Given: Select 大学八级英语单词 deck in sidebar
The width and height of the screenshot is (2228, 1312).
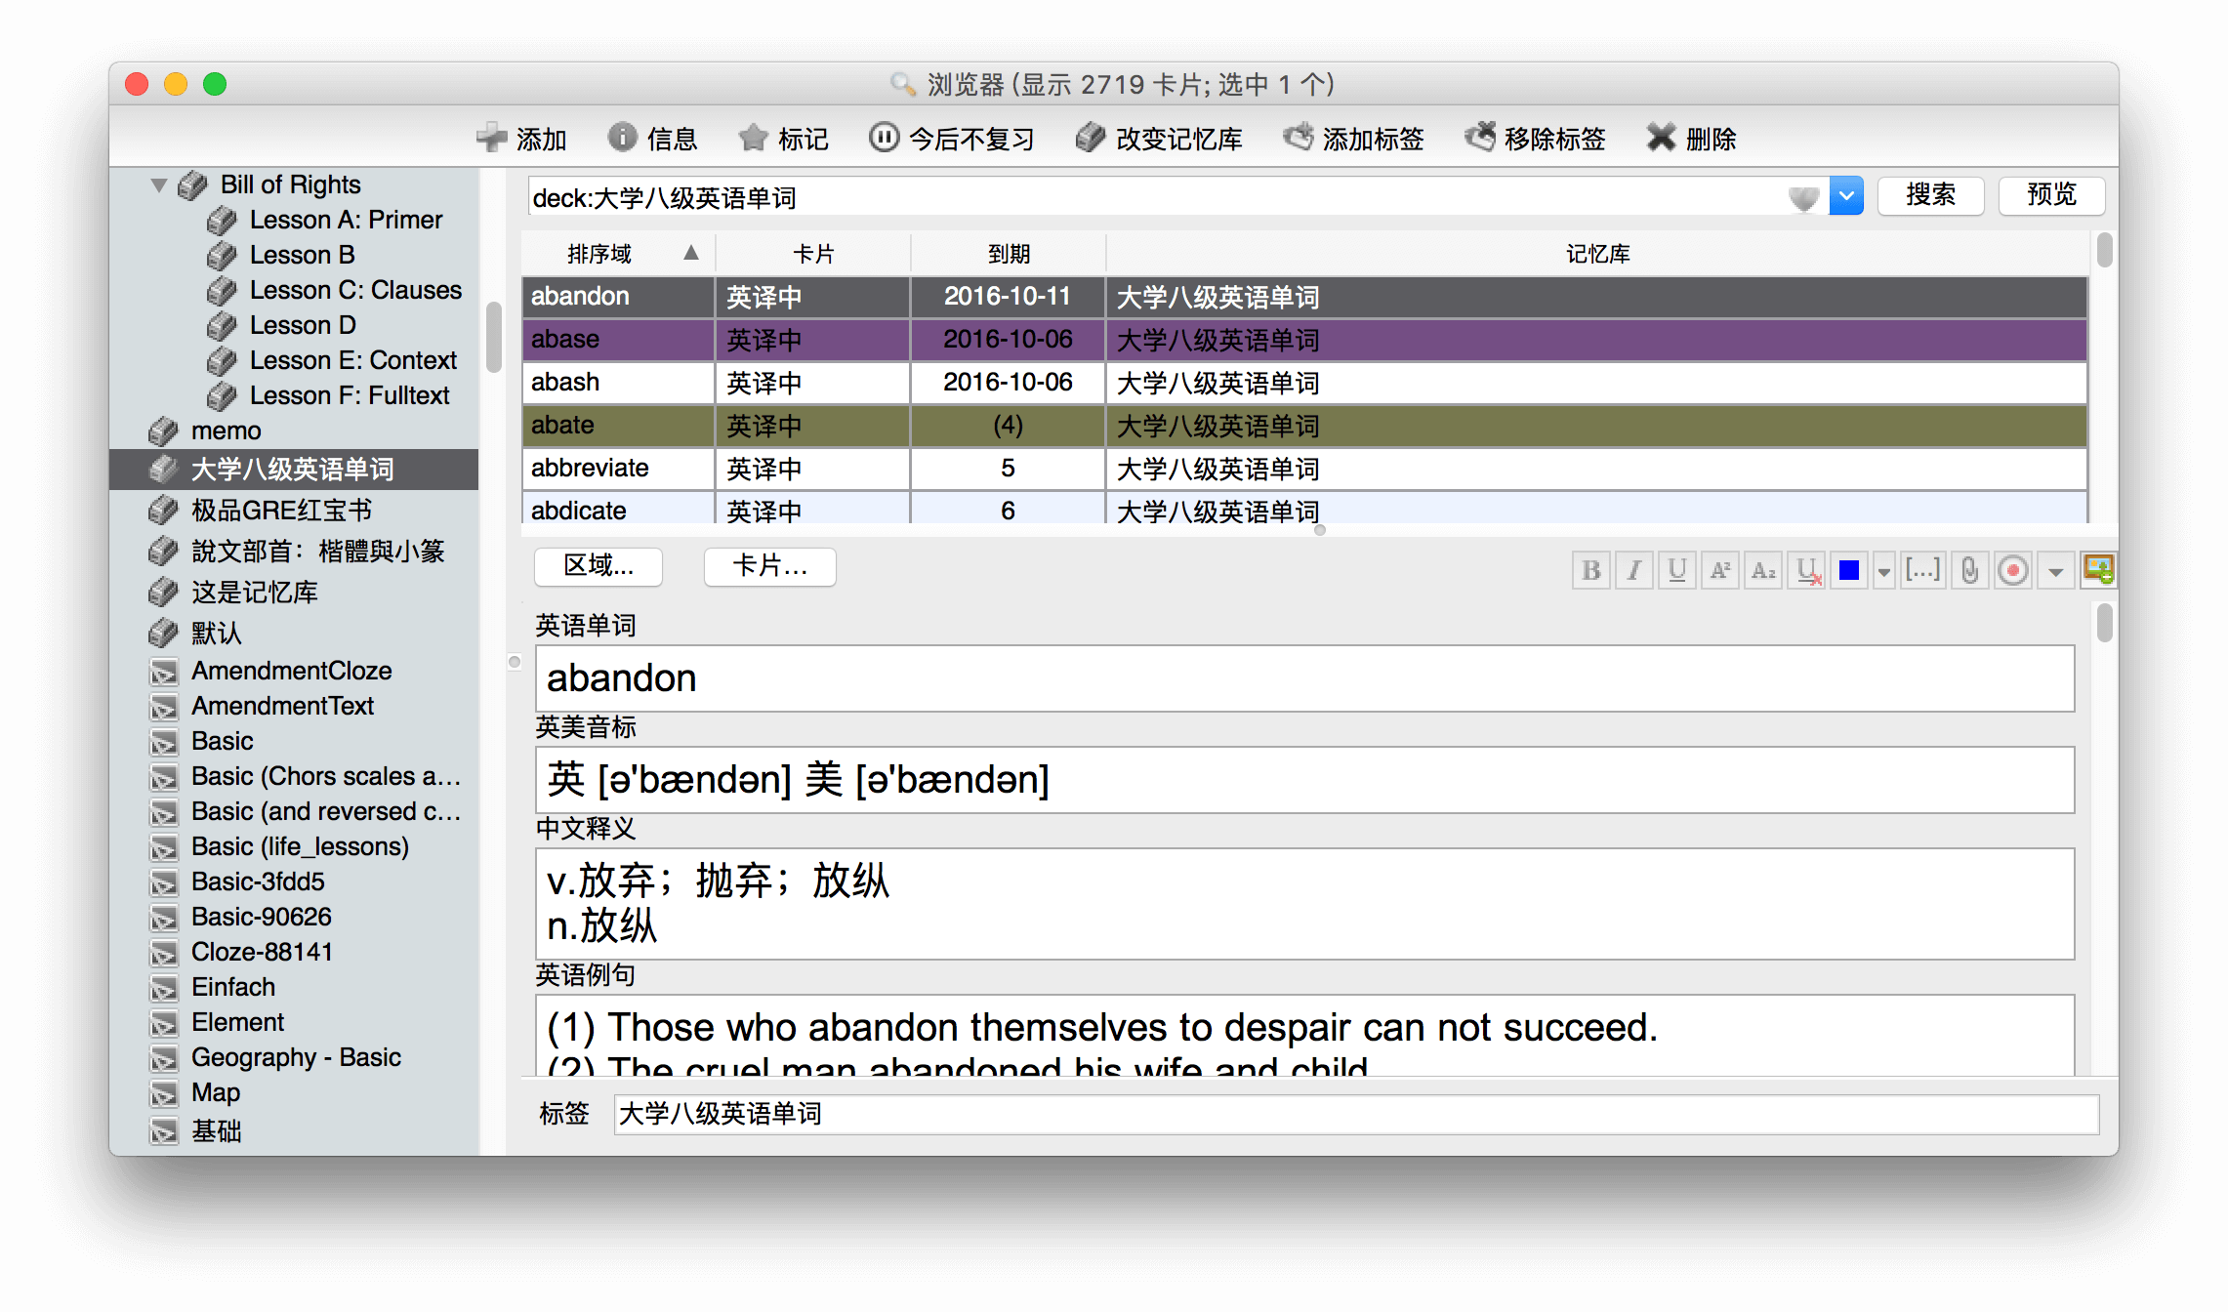Looking at the screenshot, I should click(x=294, y=470).
